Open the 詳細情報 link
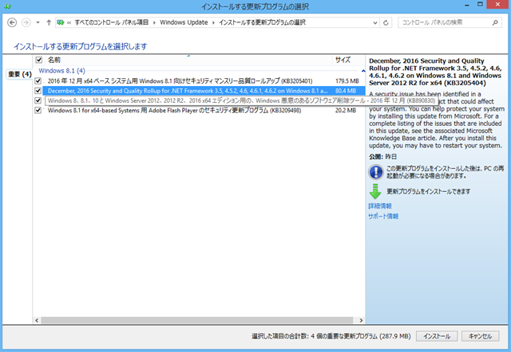This screenshot has height=352, width=511. pyautogui.click(x=380, y=206)
